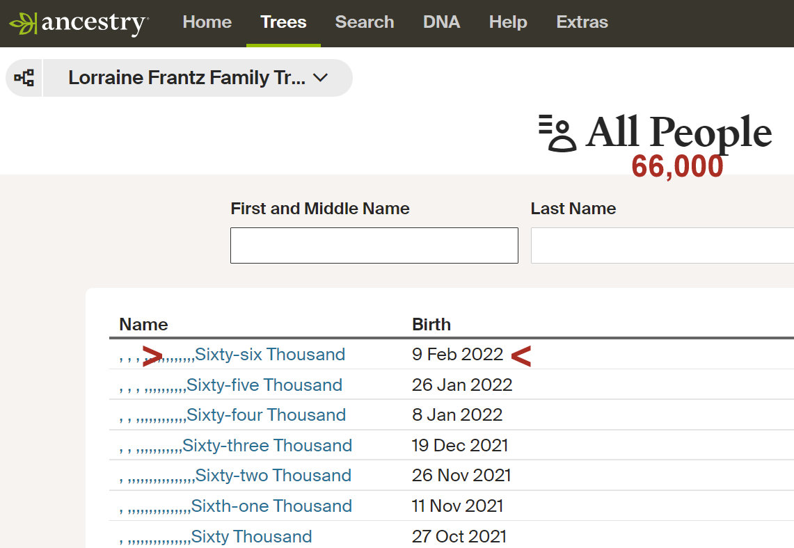Open the Sixty-five Thousand person entry

(x=264, y=385)
